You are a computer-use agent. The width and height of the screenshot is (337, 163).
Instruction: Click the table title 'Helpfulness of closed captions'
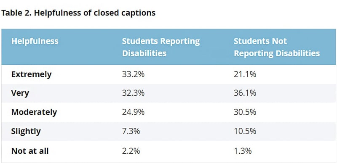click(95, 13)
